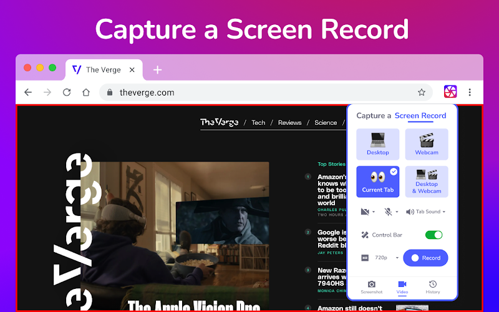Expand the camera off dropdown

[368, 212]
